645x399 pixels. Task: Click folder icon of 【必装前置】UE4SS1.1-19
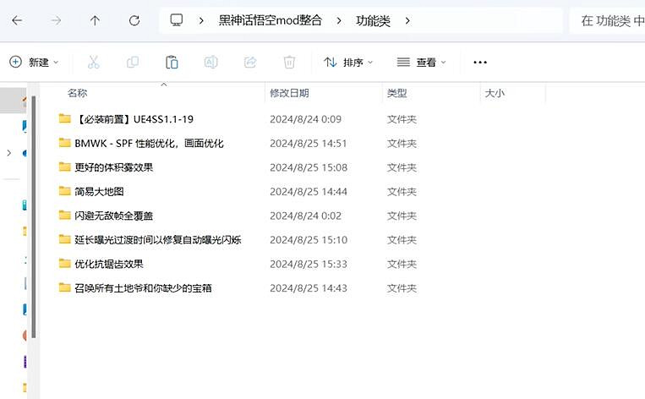tap(64, 119)
